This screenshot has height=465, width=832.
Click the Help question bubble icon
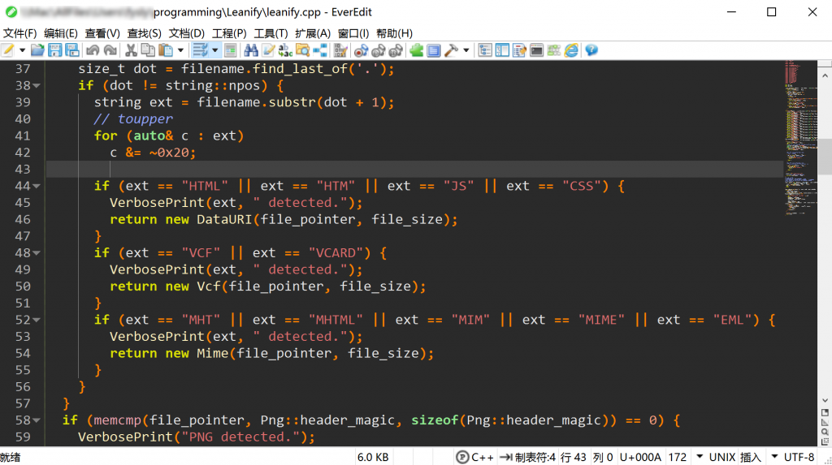[x=591, y=50]
